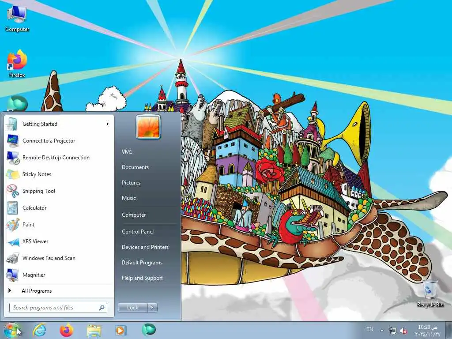Launch the Paint palette icon
The width and height of the screenshot is (452, 339).
pos(12,225)
